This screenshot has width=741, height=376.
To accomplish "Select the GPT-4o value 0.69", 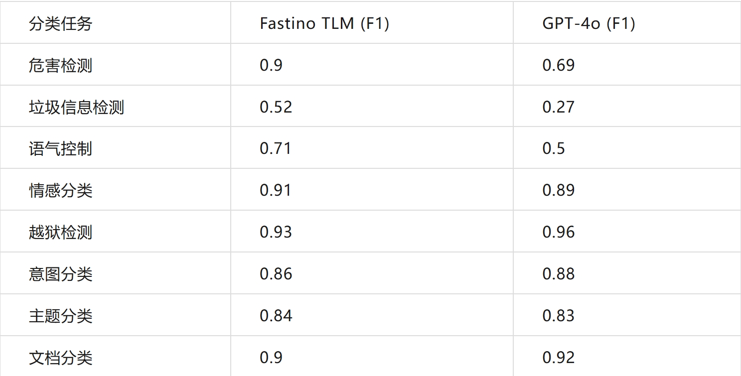I will point(558,65).
